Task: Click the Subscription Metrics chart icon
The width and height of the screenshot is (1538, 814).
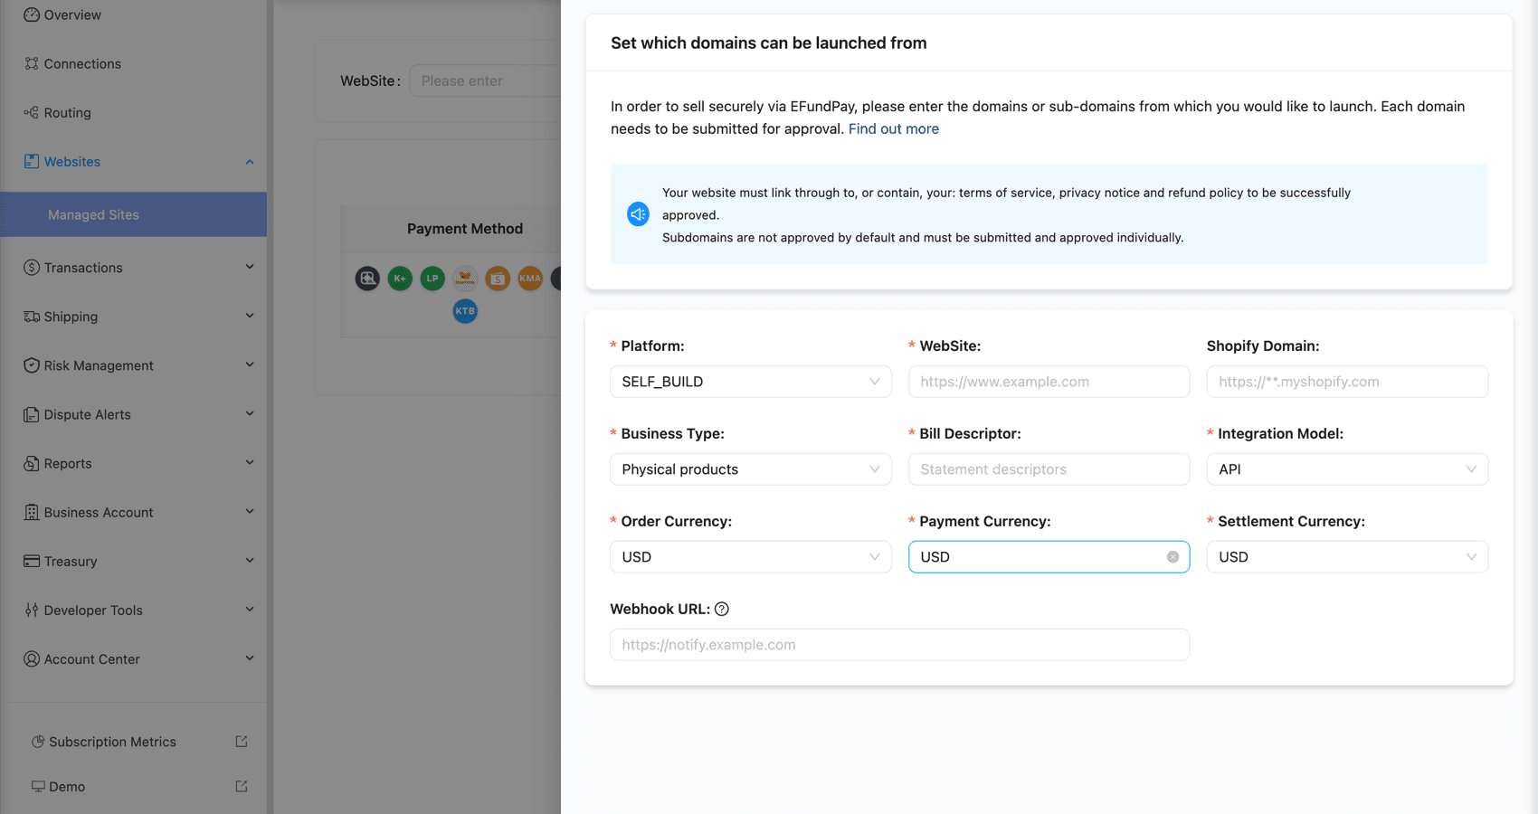Action: 38,742
